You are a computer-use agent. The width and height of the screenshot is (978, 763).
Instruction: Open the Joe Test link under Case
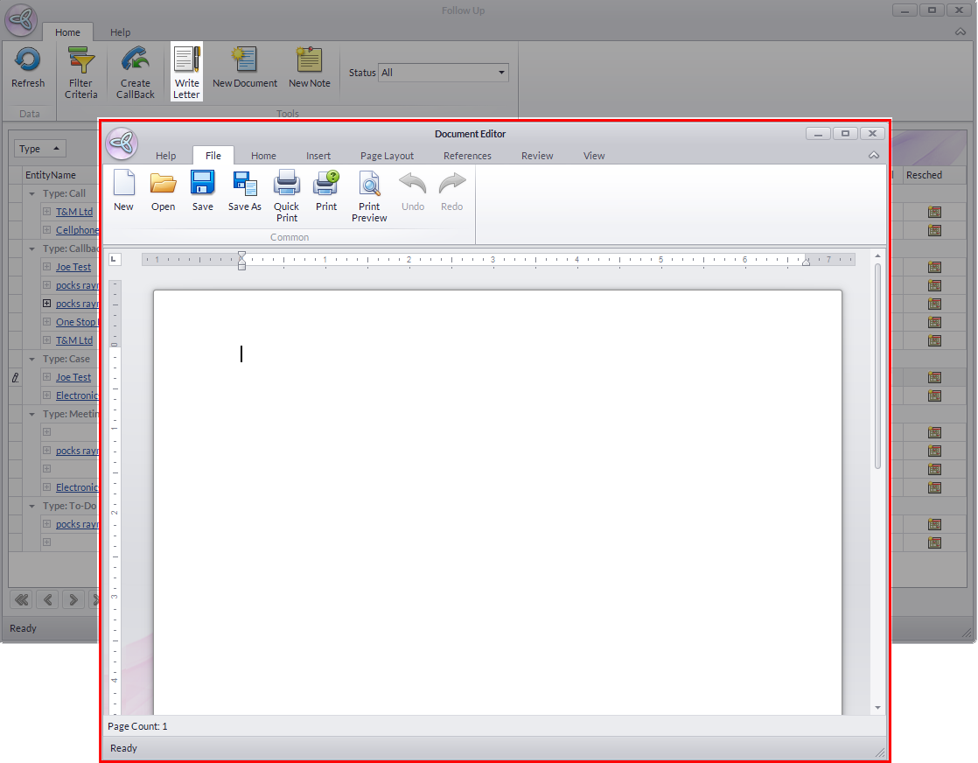[x=73, y=377]
